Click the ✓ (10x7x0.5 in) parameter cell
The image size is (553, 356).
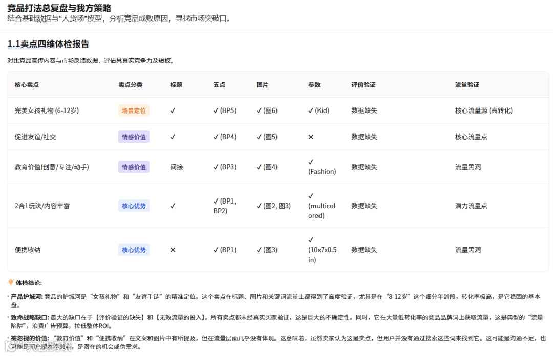(323, 250)
